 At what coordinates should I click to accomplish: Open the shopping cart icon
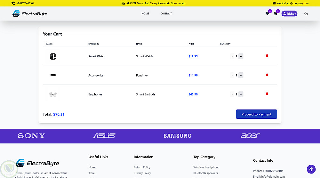click(275, 13)
